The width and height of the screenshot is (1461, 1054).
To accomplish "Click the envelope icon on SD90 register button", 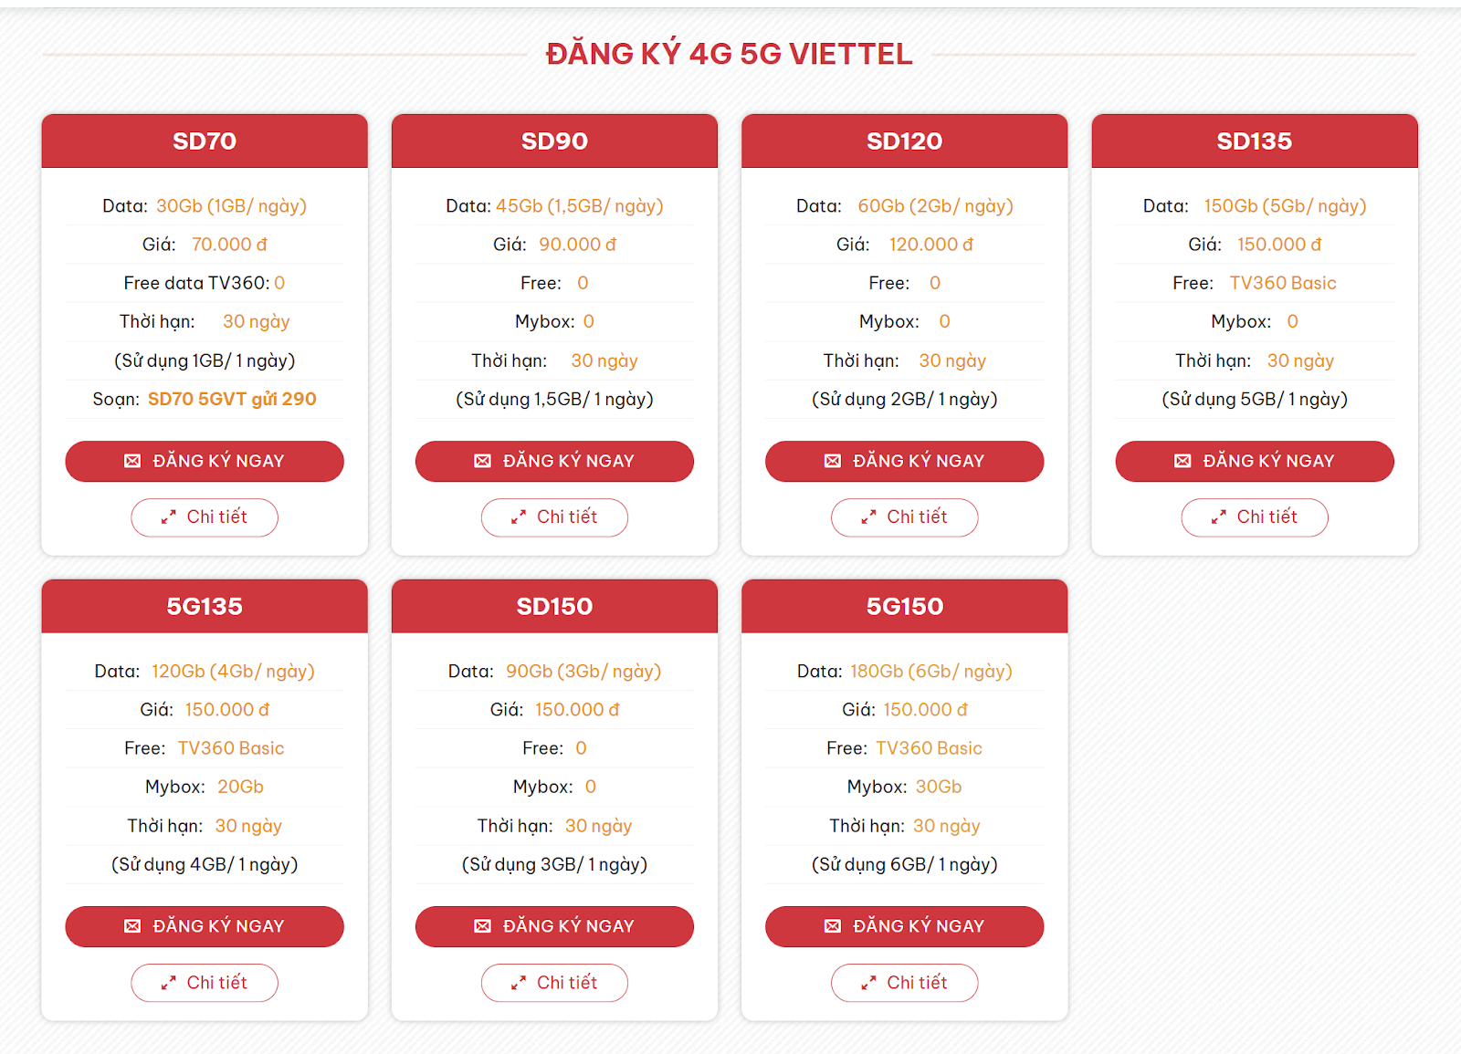I will tap(483, 461).
